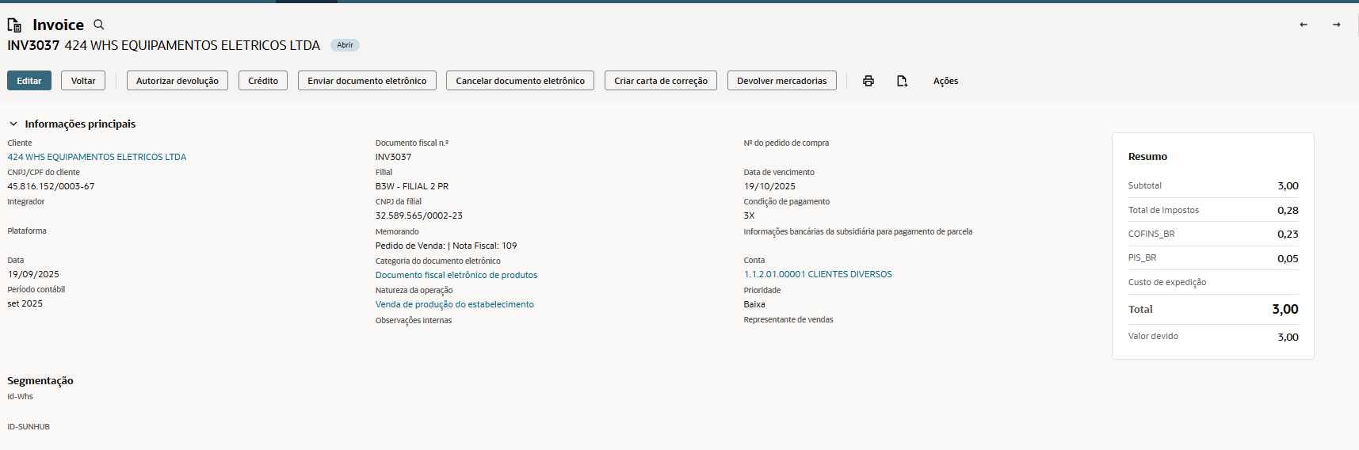1359x450 pixels.
Task: Click the Crédito button
Action: [263, 81]
